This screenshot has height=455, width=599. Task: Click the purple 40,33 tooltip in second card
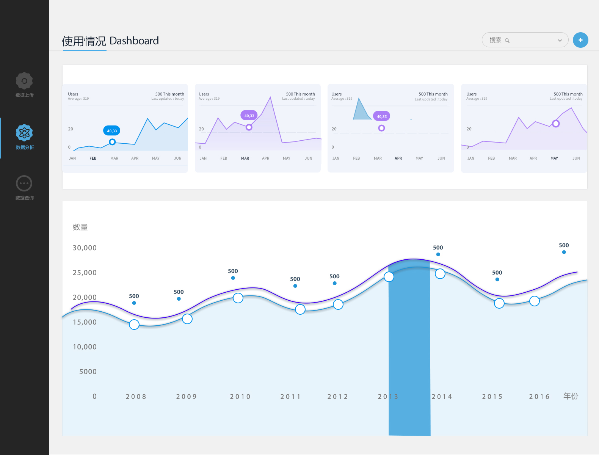pyautogui.click(x=249, y=116)
